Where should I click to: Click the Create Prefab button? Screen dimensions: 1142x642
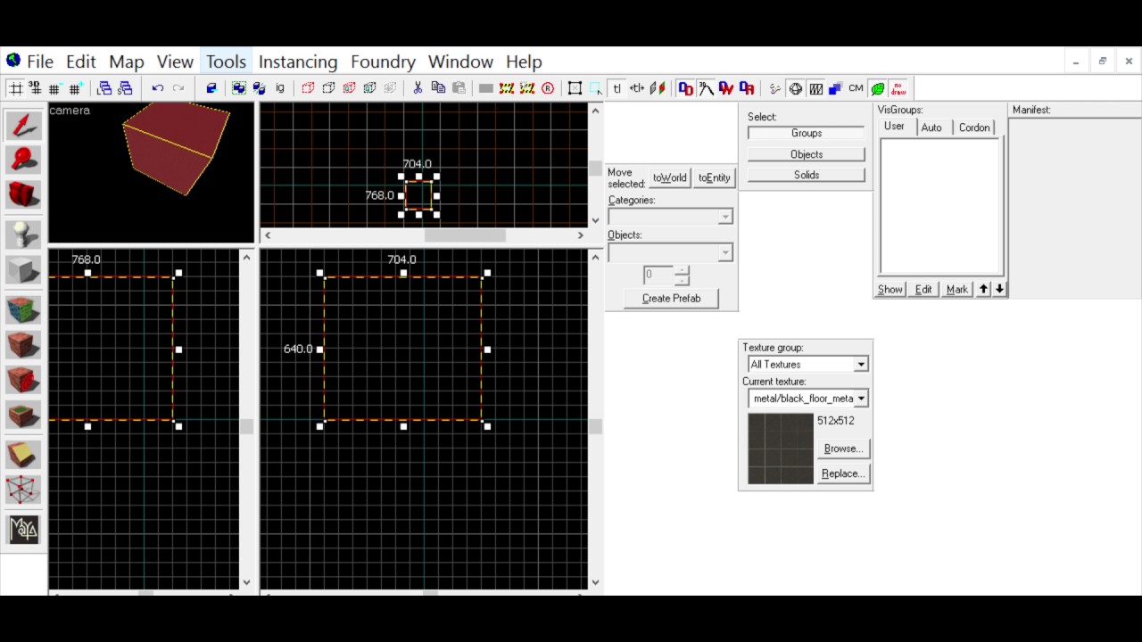click(x=671, y=298)
